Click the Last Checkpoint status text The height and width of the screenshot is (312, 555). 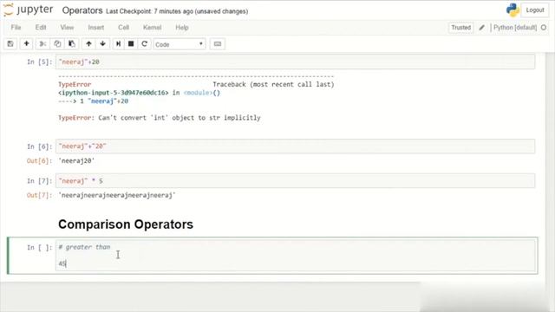[177, 11]
